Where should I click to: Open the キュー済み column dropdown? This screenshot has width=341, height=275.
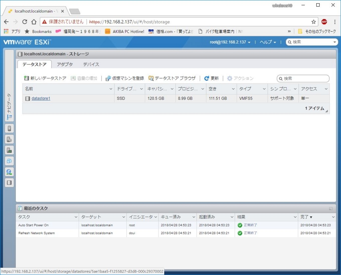(x=193, y=217)
